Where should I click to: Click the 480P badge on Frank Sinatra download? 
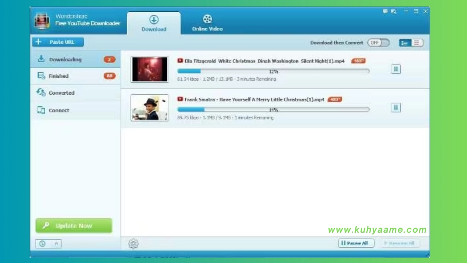[335, 99]
